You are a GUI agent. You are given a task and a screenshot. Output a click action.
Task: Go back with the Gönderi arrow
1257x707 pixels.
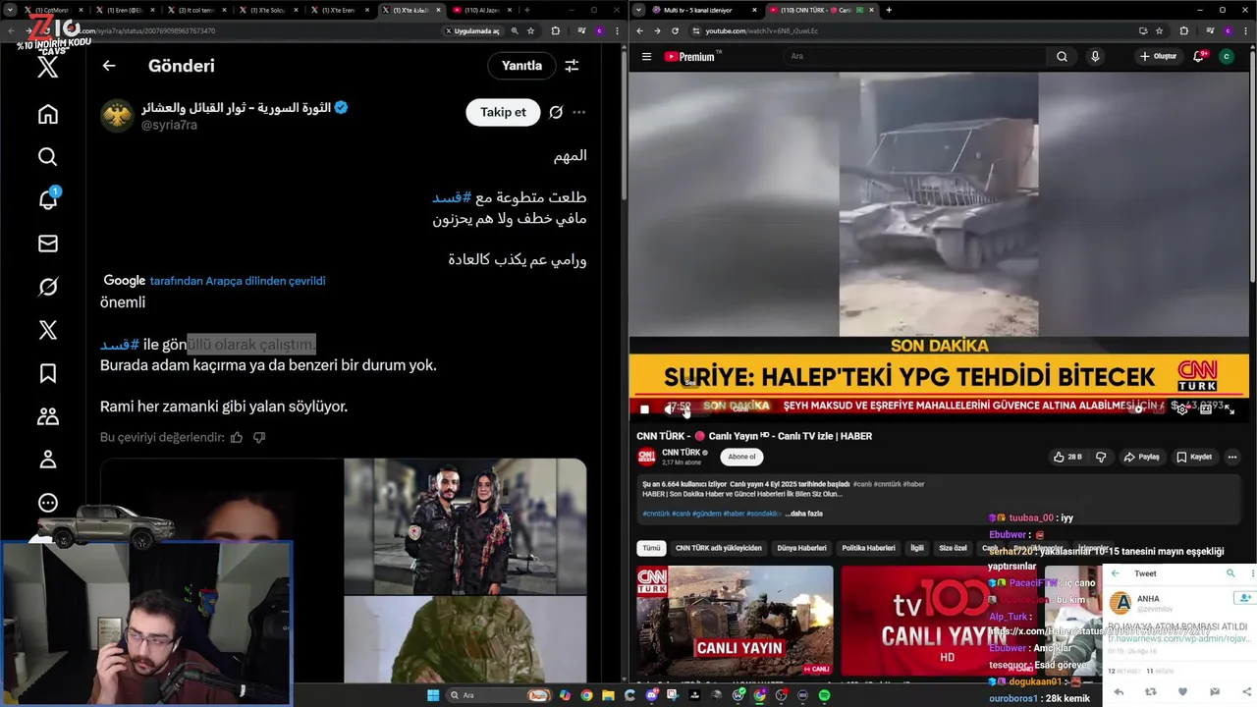[x=109, y=66]
